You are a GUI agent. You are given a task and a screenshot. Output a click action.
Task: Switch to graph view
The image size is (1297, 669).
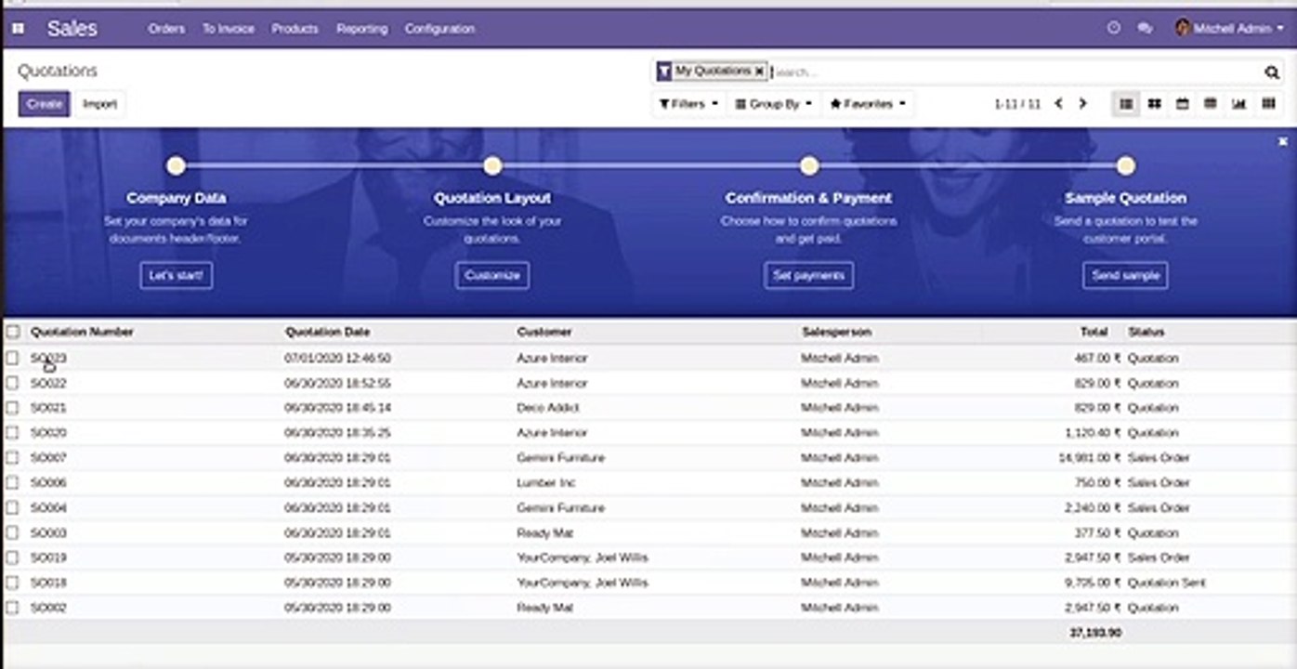[1238, 104]
